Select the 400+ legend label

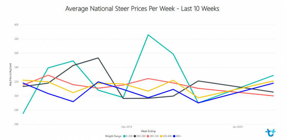click(179, 136)
